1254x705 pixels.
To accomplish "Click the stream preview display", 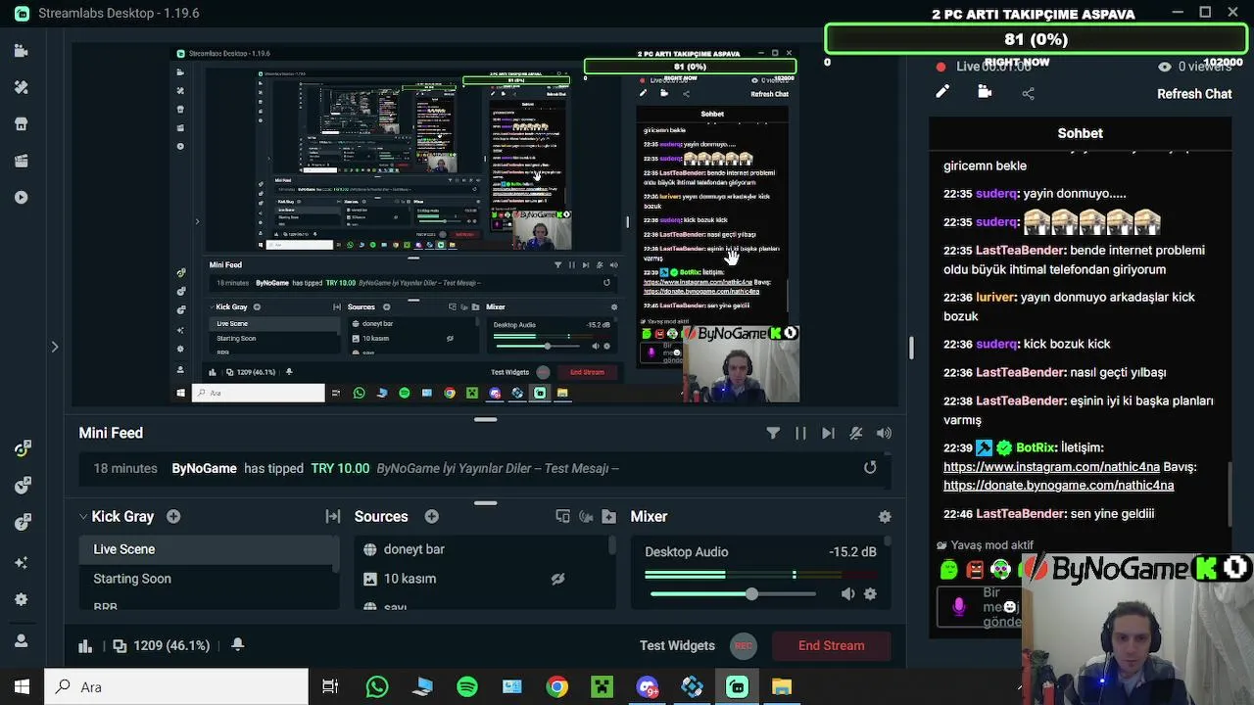I will click(x=485, y=224).
